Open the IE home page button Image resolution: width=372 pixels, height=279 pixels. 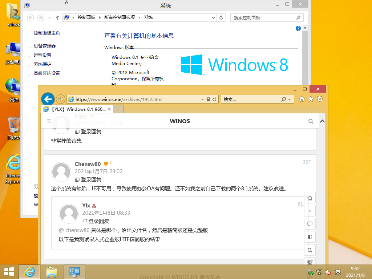[x=302, y=99]
